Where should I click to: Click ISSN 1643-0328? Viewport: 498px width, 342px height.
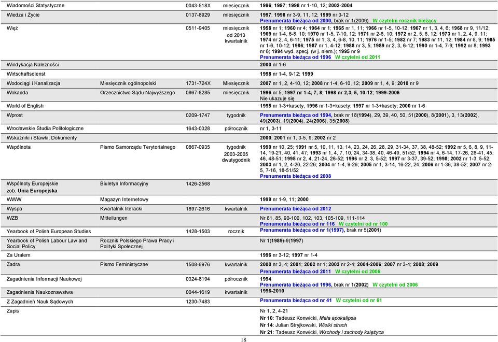click(x=198, y=128)
